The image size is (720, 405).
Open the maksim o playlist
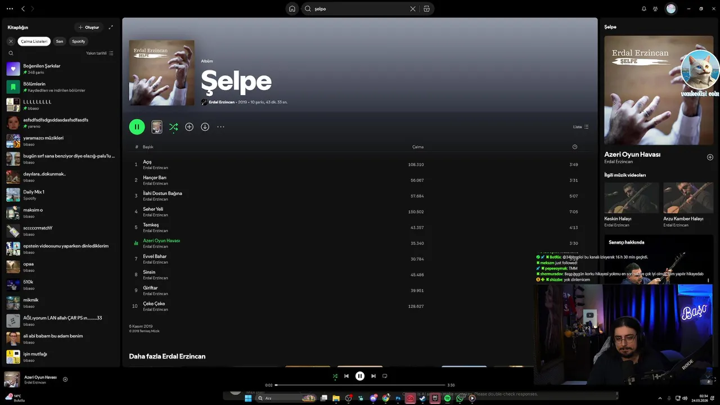pyautogui.click(x=61, y=213)
